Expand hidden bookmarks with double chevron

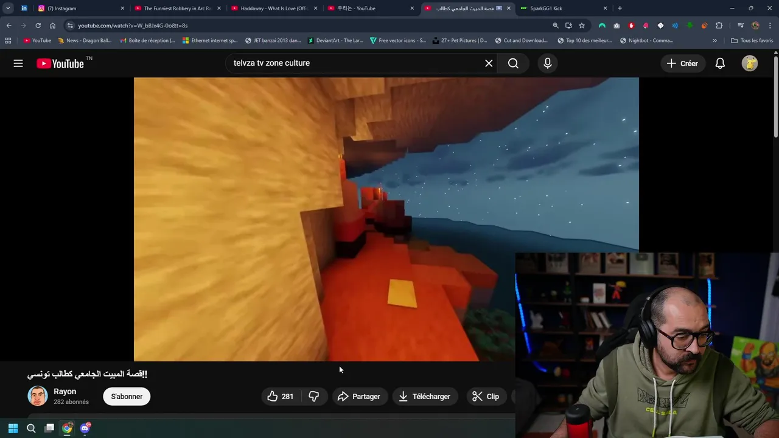pos(714,41)
